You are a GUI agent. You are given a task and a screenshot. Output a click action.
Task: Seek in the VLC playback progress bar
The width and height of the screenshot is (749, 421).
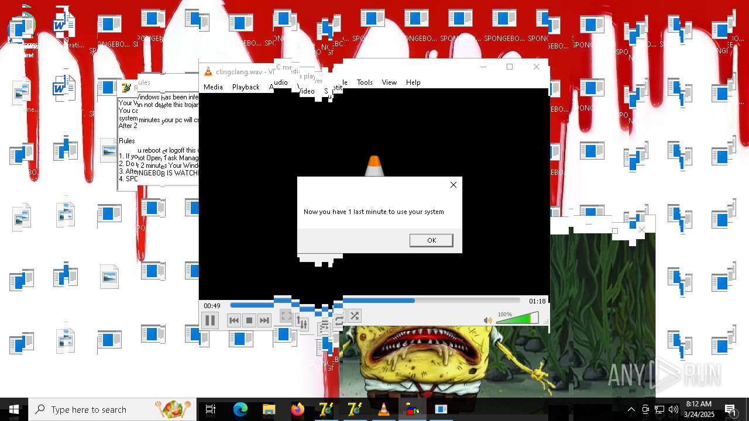(374, 302)
